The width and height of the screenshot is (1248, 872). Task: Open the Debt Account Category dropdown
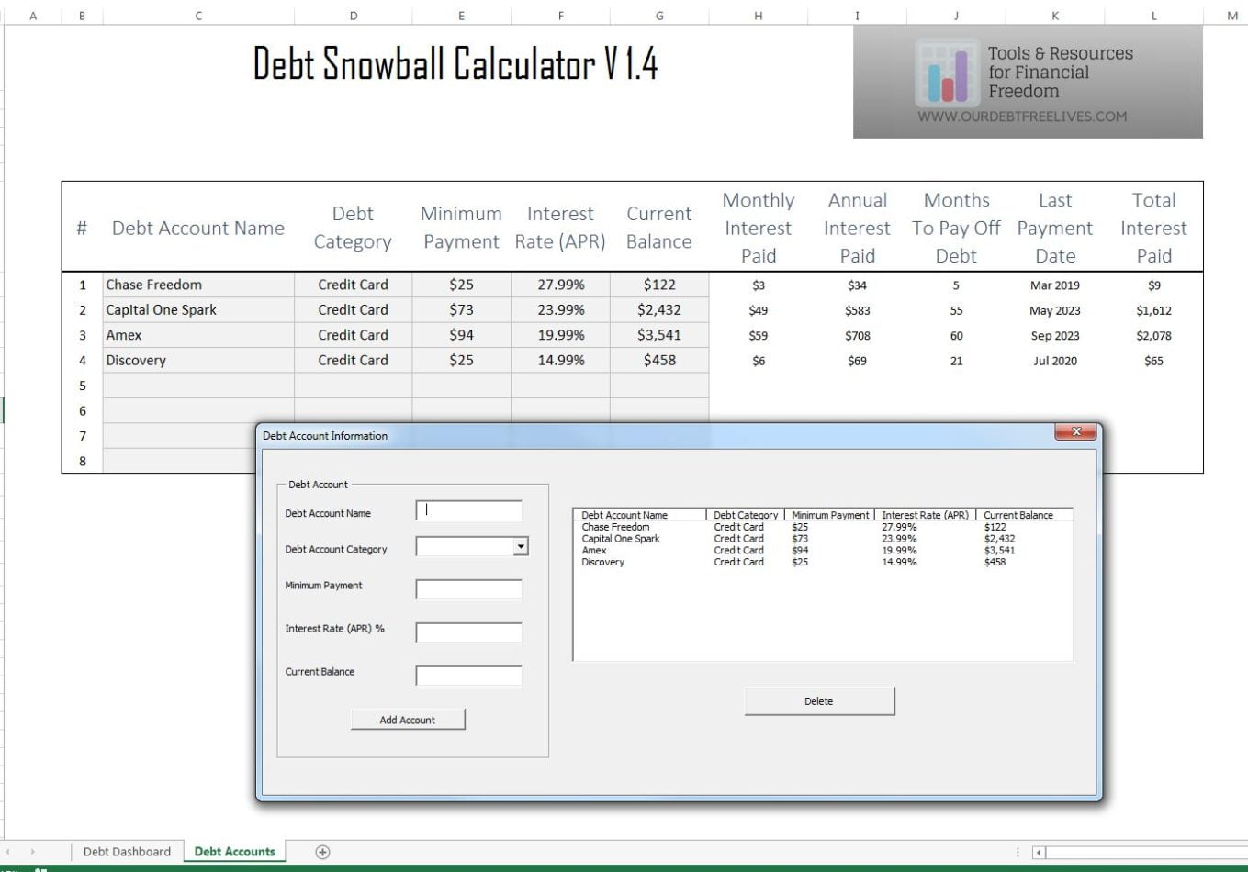point(521,547)
